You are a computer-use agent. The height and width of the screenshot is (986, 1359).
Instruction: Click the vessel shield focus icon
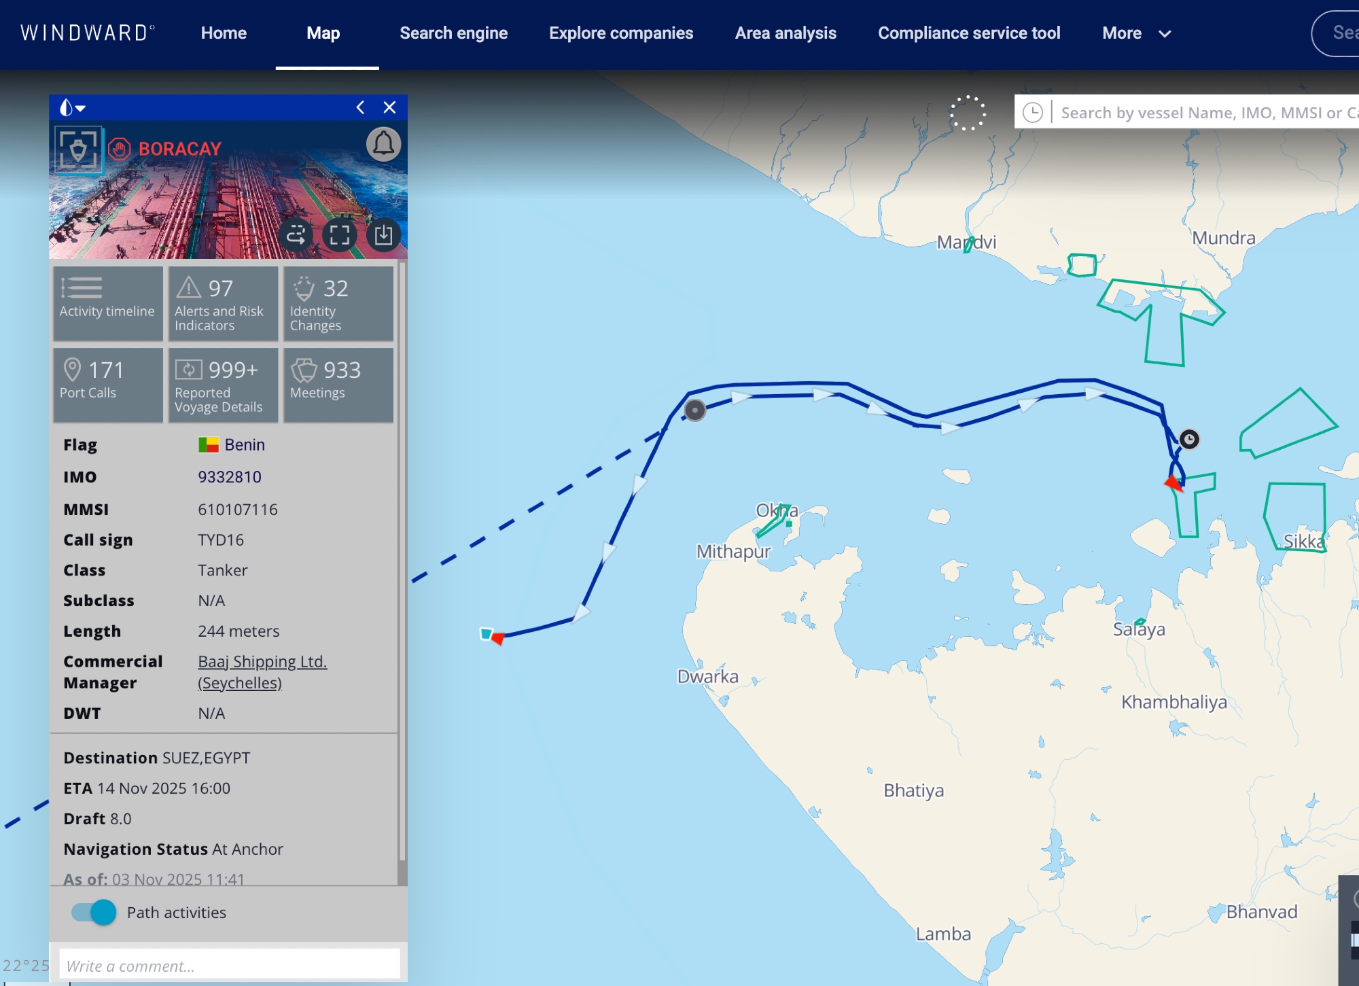[x=79, y=149]
